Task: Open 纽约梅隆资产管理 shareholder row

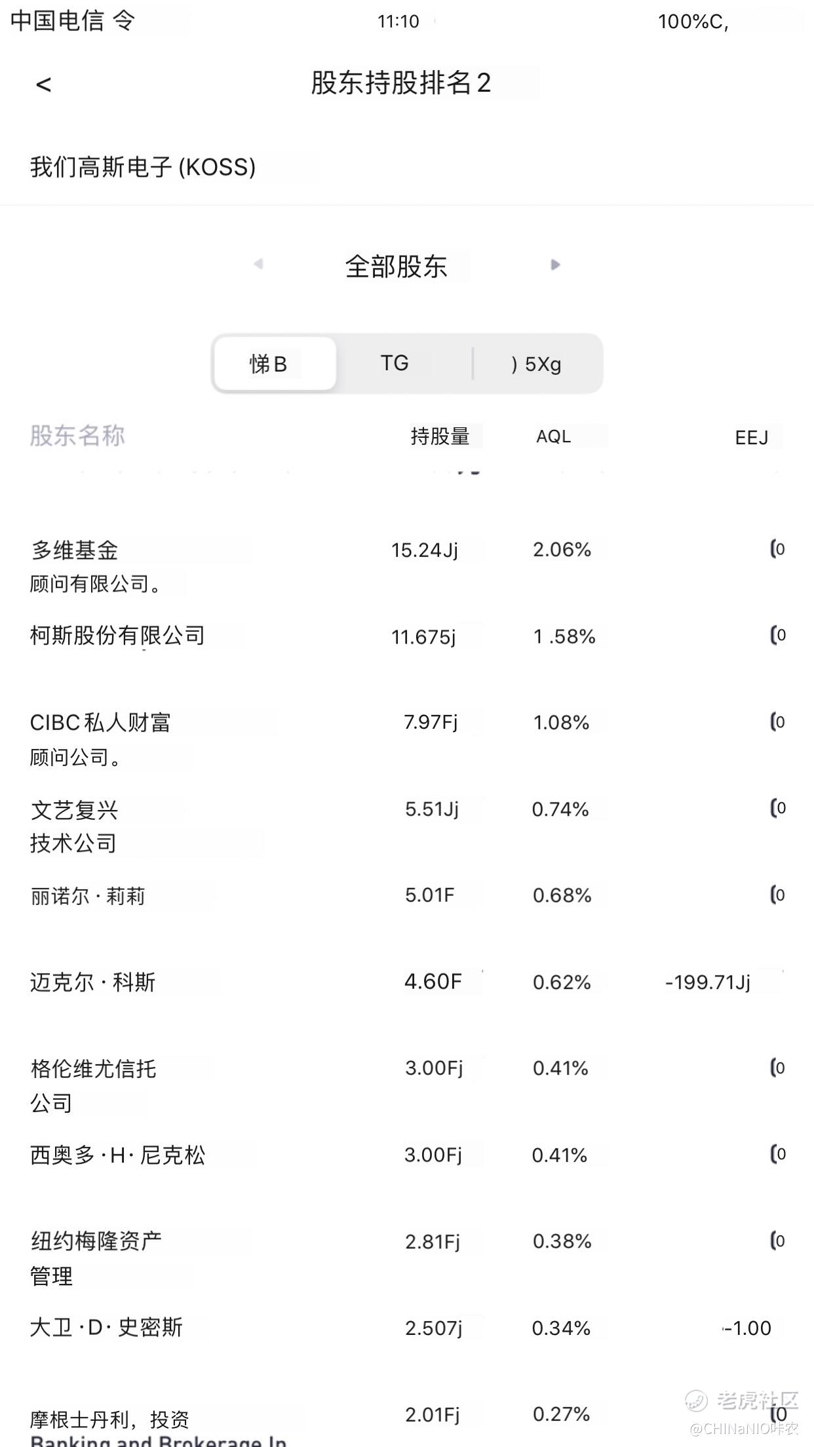Action: pos(407,1258)
